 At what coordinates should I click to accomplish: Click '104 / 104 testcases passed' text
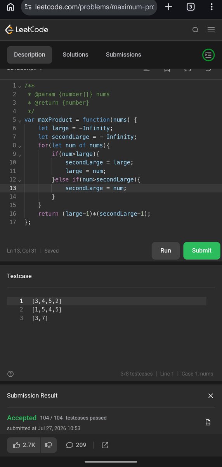tap(73, 418)
